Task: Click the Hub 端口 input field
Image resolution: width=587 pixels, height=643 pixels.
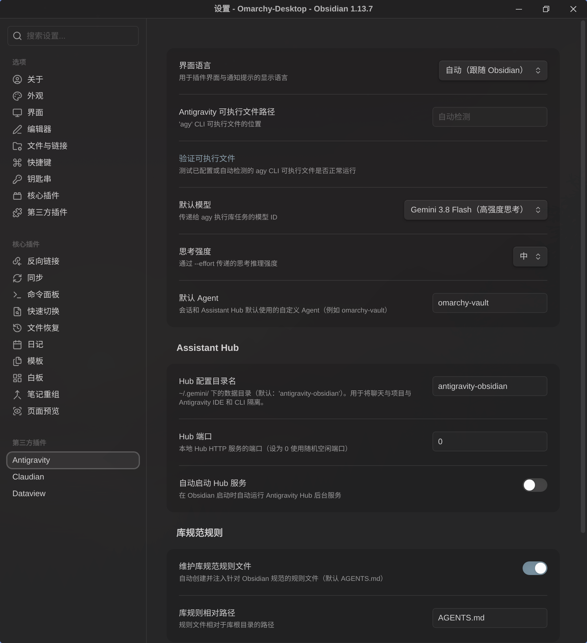Action: point(489,442)
